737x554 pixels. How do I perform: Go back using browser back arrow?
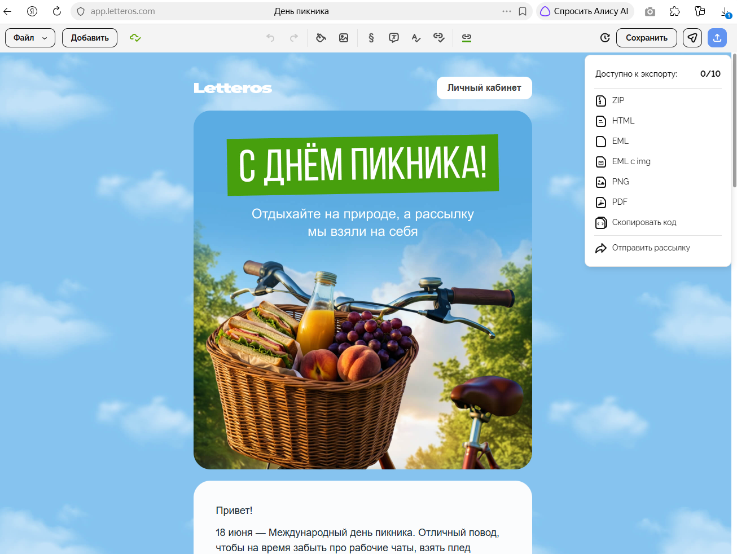[x=7, y=11]
